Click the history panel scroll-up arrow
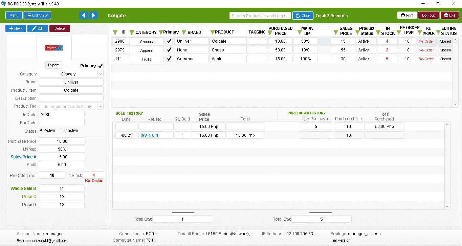 [x=447, y=125]
